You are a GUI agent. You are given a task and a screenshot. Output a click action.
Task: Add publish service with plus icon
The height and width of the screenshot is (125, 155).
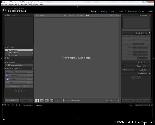tap(32, 68)
